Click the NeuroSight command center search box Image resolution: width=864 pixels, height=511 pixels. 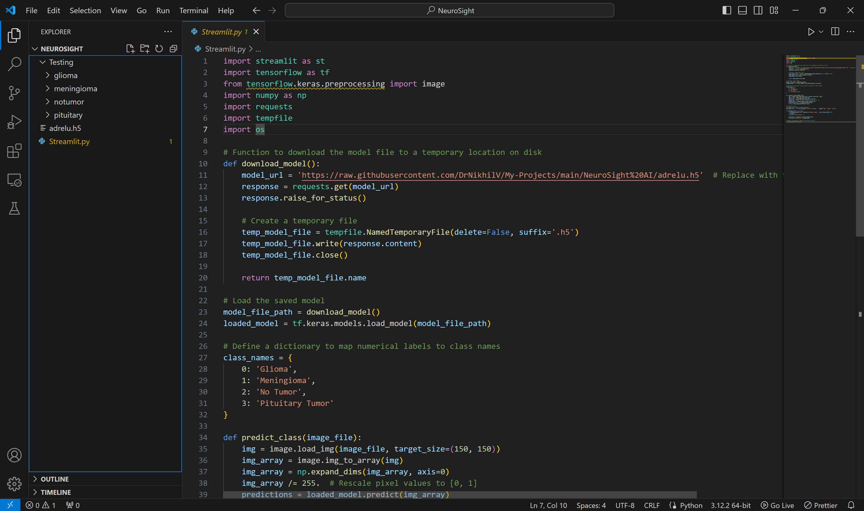(449, 10)
